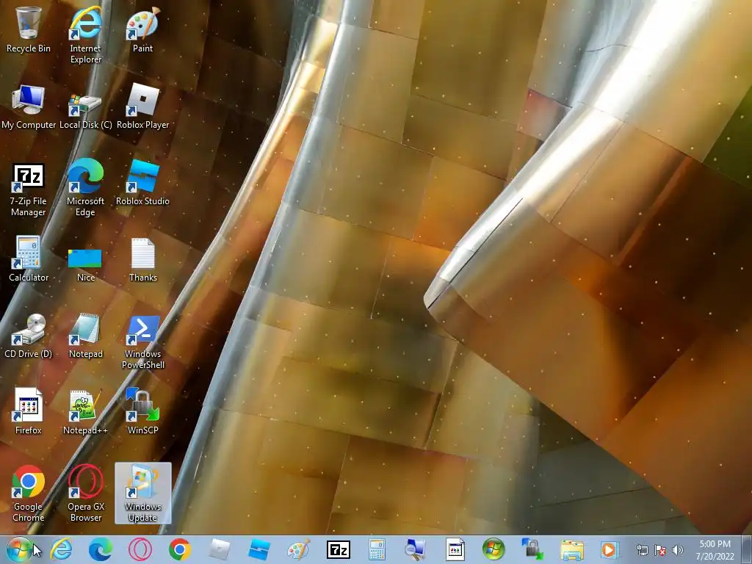Select the Roblox Player desktop shortcut
752x564 pixels.
pyautogui.click(x=142, y=106)
